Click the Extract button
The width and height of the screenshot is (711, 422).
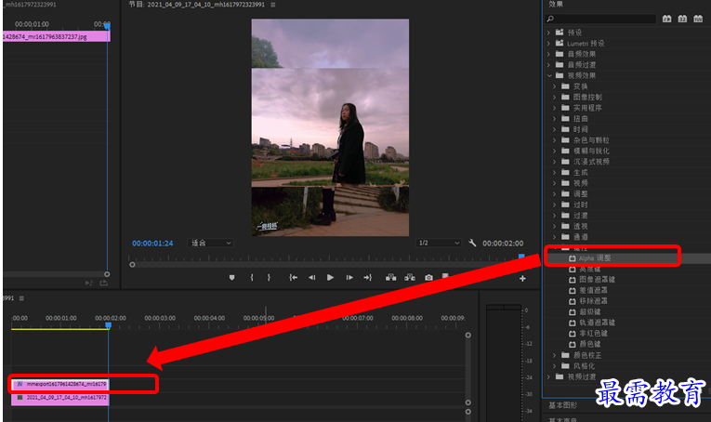(410, 277)
